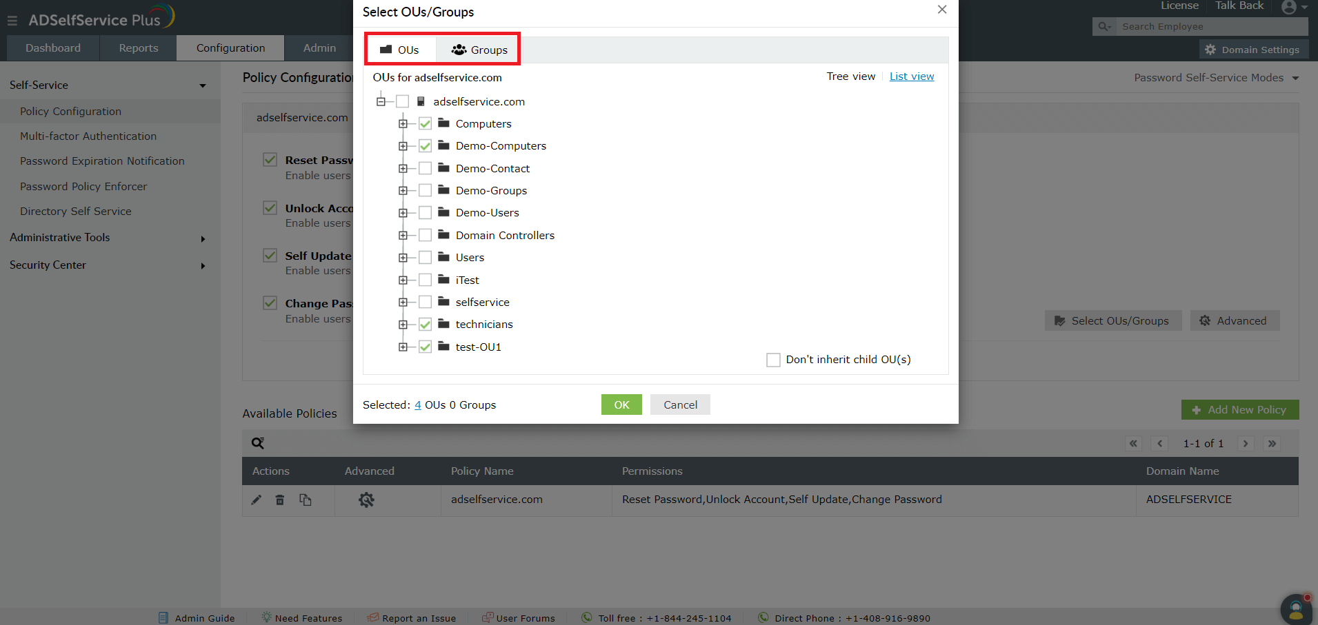This screenshot has width=1318, height=625.
Task: Open the Admin tab
Action: coord(319,48)
